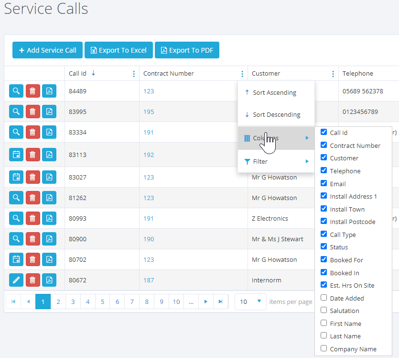Expand the Filter submenu
The width and height of the screenshot is (399, 358).
click(276, 161)
